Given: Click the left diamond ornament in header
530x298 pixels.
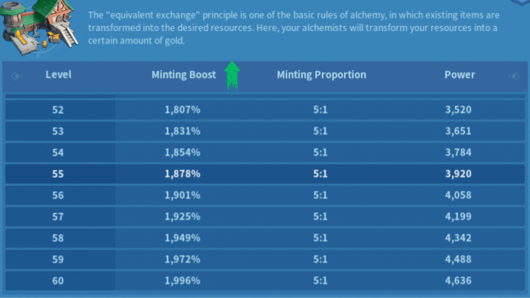Looking at the screenshot, I should 17,76.
